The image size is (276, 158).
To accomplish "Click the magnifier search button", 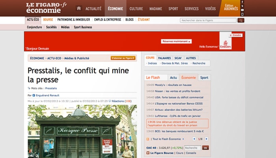I will pos(241,20).
